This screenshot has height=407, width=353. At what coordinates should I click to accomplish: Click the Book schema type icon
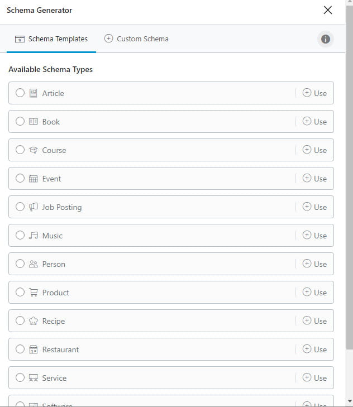coord(34,122)
